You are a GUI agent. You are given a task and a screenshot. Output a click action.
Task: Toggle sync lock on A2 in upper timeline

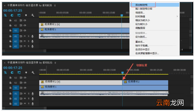[x=21, y=41]
